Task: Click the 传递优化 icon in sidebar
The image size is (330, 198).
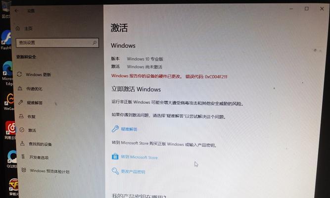Action: click(x=20, y=89)
